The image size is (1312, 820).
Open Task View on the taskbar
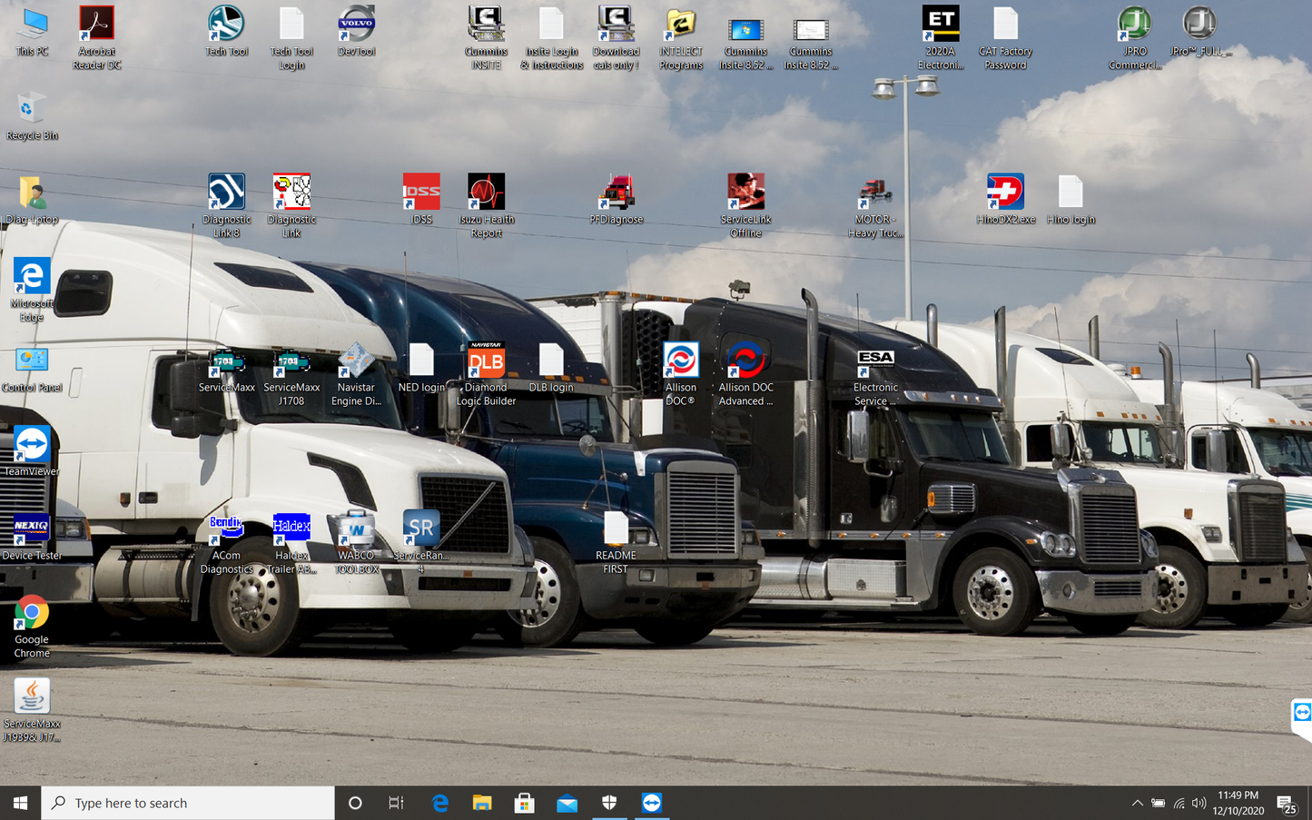tap(397, 803)
